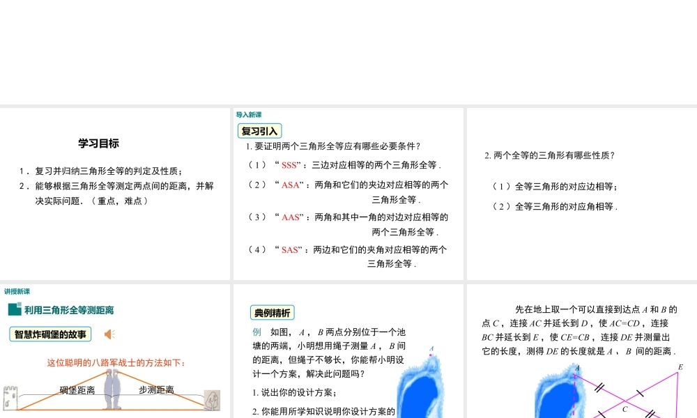Image resolution: width=697 pixels, height=418 pixels.
Task: Switch to the 学习目标 slide section
Action: point(98,143)
